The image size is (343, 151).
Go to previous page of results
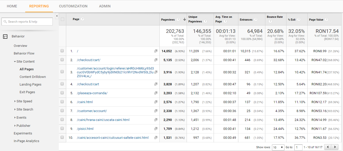click(328, 147)
